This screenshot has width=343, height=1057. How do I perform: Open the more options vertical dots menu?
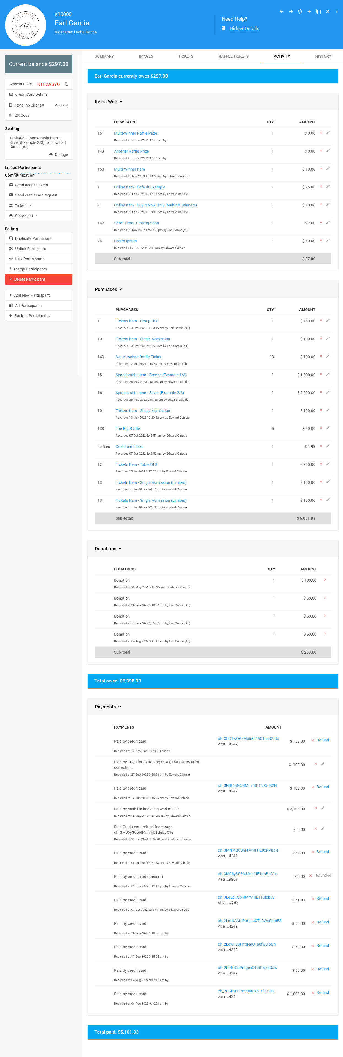[x=337, y=12]
